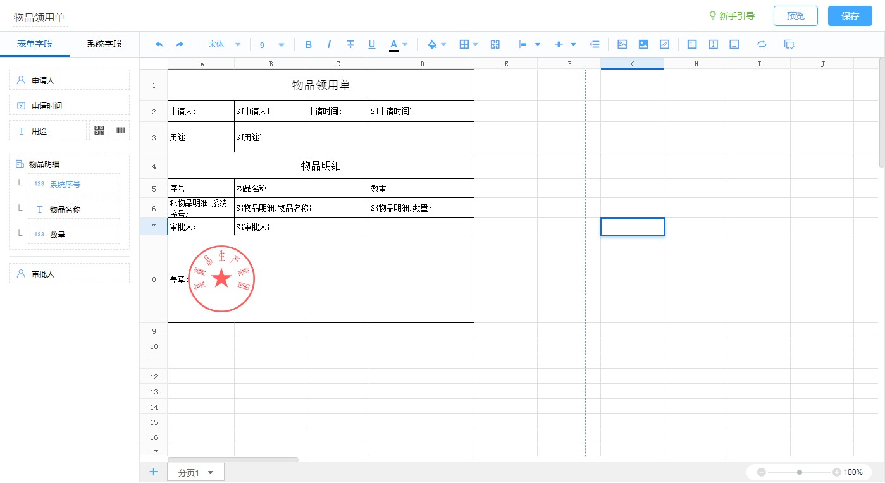Insert QR code for 用途 field

[99, 131]
